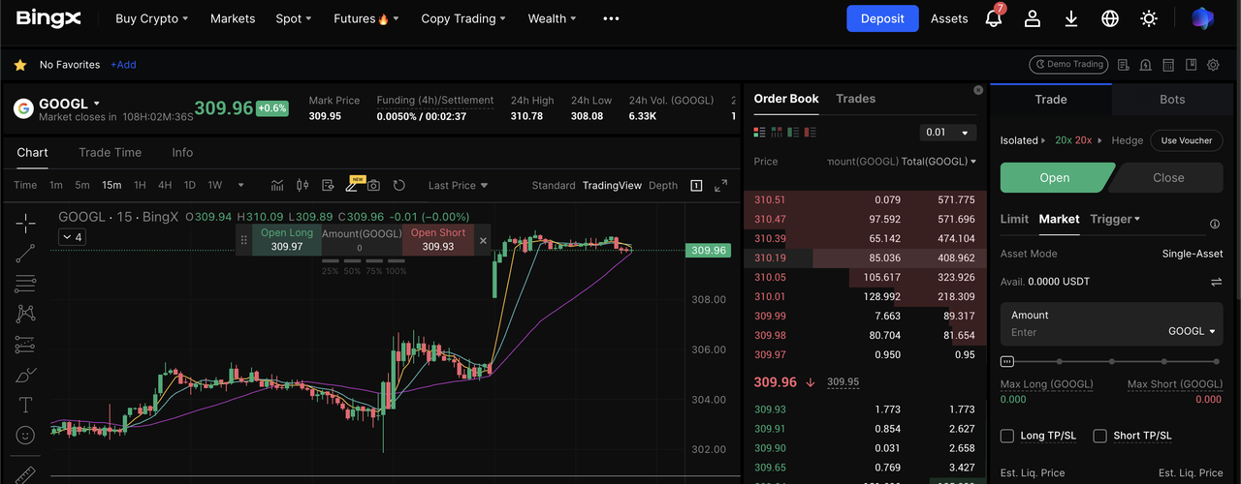Screen dimensions: 1241x484
Task: Switch to the Trades tab
Action: click(855, 99)
